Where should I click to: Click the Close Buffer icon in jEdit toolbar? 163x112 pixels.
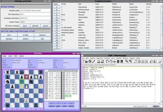(90, 61)
